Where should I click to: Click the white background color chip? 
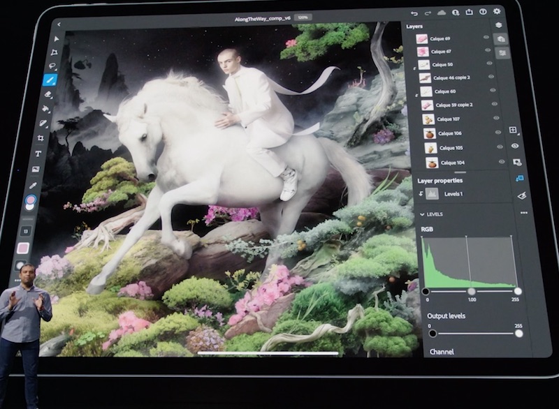point(30,207)
